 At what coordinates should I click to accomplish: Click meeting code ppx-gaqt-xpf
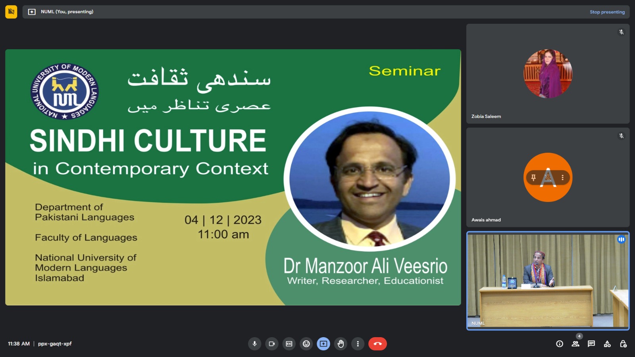pyautogui.click(x=55, y=344)
